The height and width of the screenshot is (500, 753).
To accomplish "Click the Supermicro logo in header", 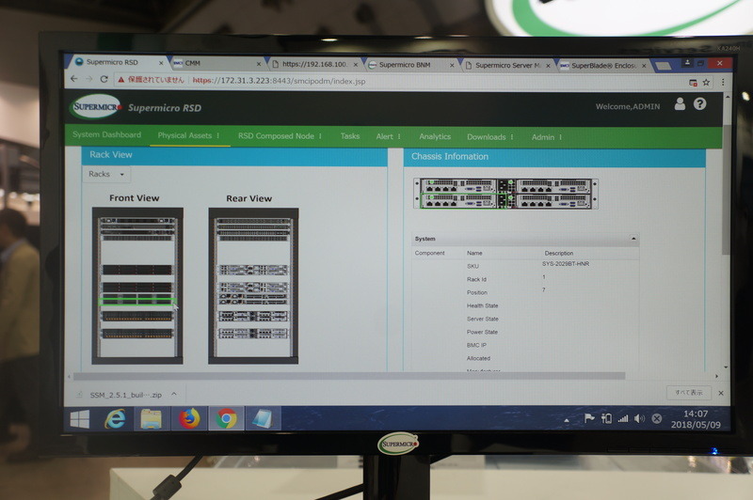I will pos(96,107).
